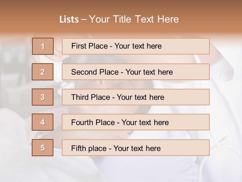Click the Fourth Place text box

tap(136, 122)
